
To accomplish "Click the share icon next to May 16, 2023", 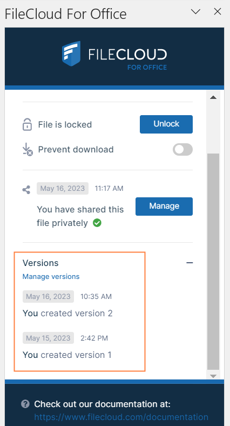I will [x=26, y=190].
